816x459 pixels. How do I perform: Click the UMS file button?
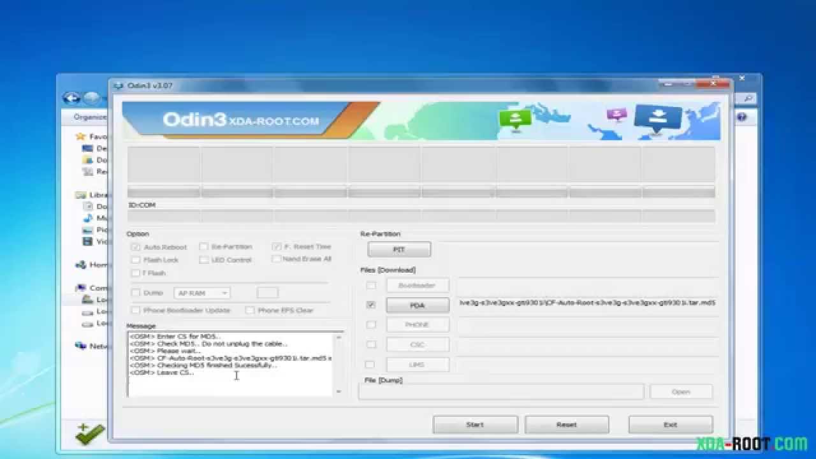click(x=418, y=365)
